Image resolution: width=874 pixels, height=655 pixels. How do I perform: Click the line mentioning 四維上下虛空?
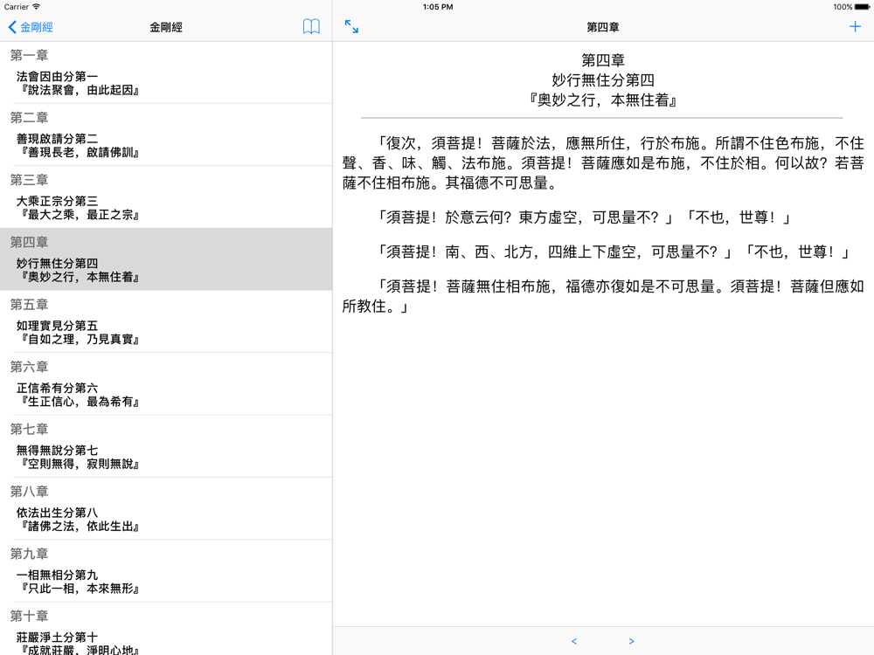click(614, 252)
